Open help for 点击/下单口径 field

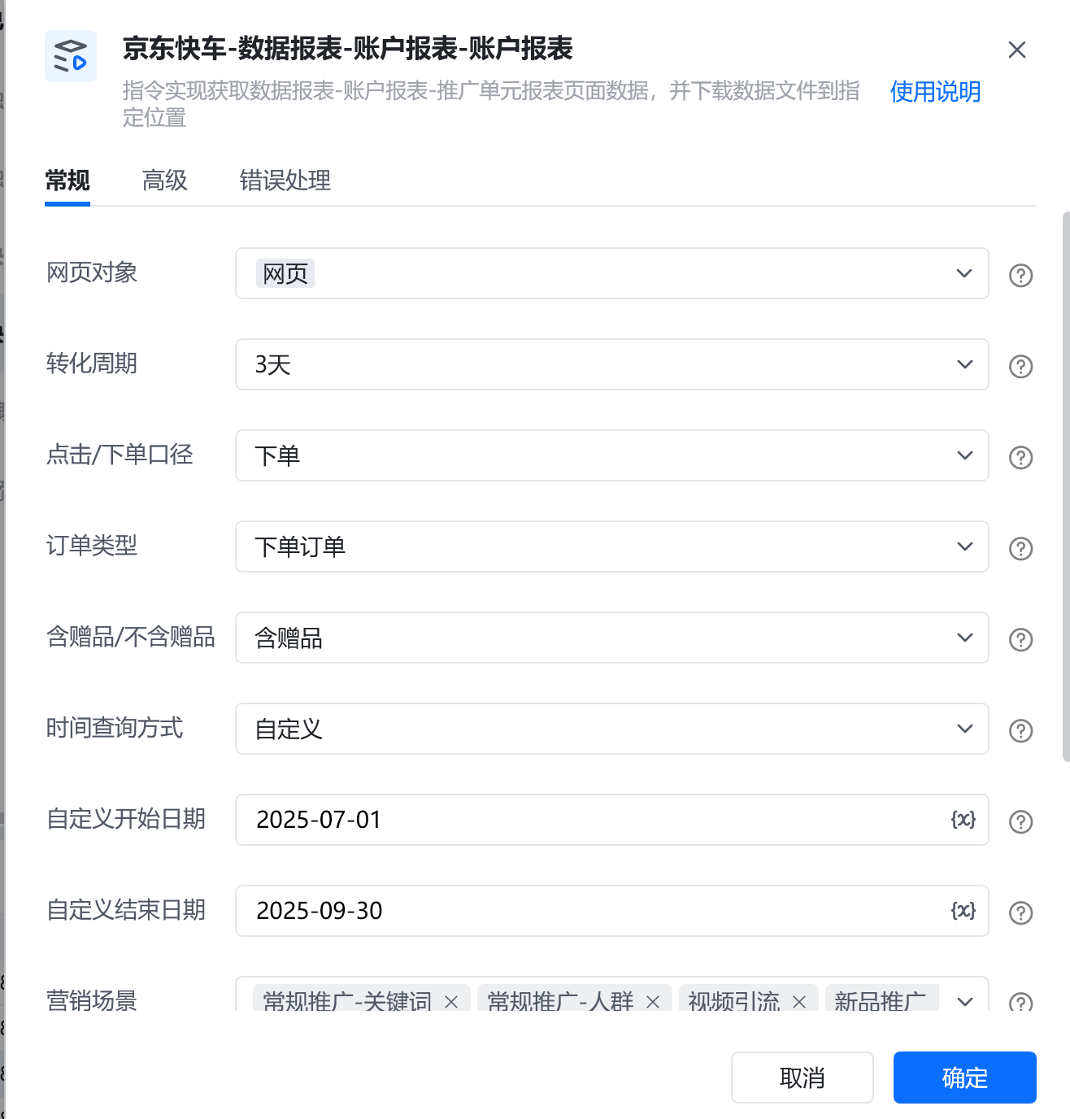(x=1020, y=457)
